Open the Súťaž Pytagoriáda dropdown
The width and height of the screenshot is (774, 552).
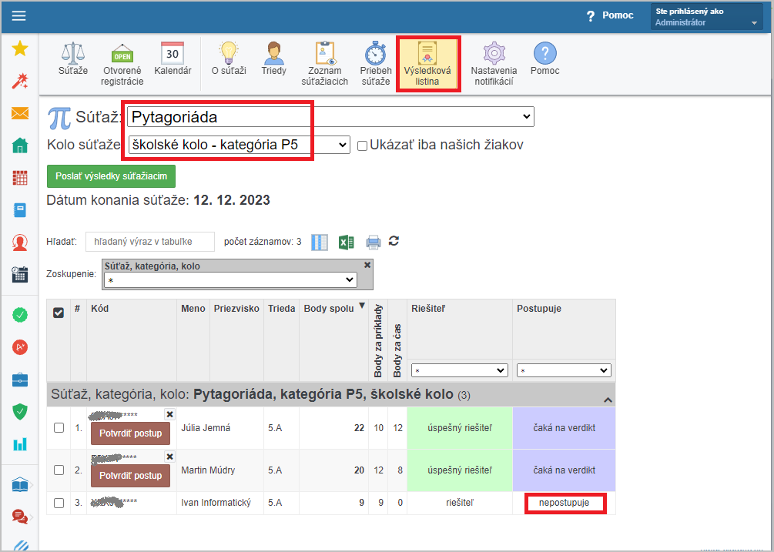(x=330, y=117)
